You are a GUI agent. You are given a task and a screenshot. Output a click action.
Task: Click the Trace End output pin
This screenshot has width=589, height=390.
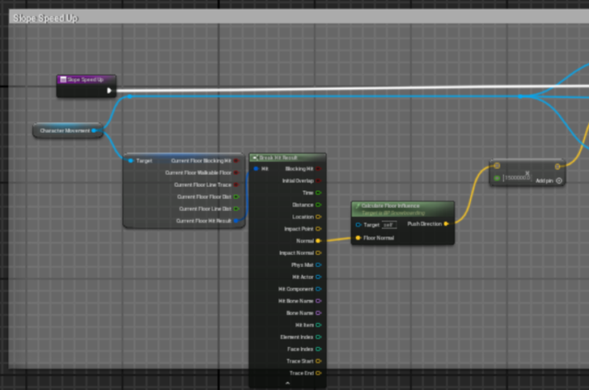[x=318, y=374]
